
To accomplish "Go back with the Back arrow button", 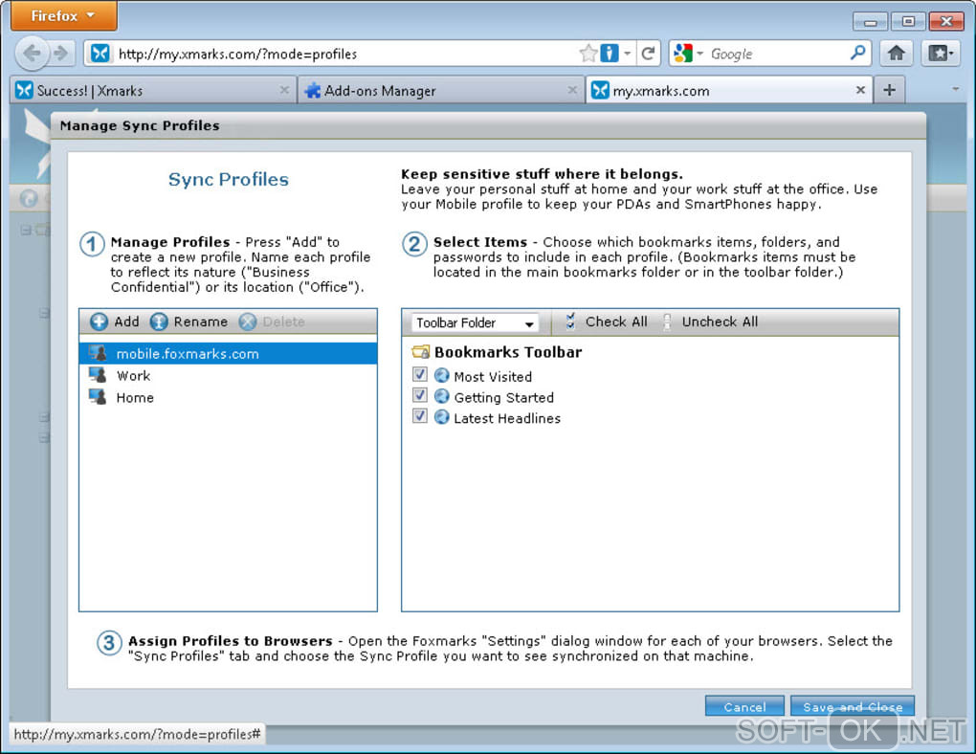I will pyautogui.click(x=32, y=54).
